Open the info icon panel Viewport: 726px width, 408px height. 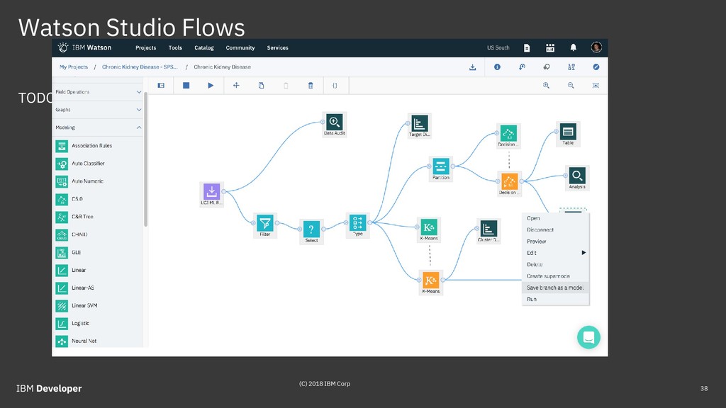(x=497, y=67)
